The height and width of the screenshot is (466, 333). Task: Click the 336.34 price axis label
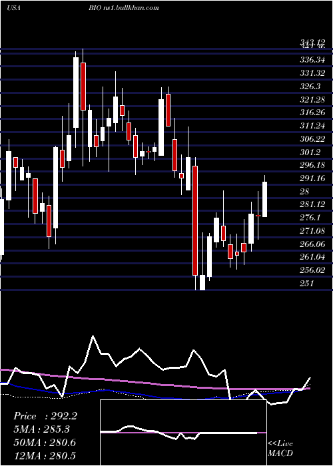pos(312,60)
